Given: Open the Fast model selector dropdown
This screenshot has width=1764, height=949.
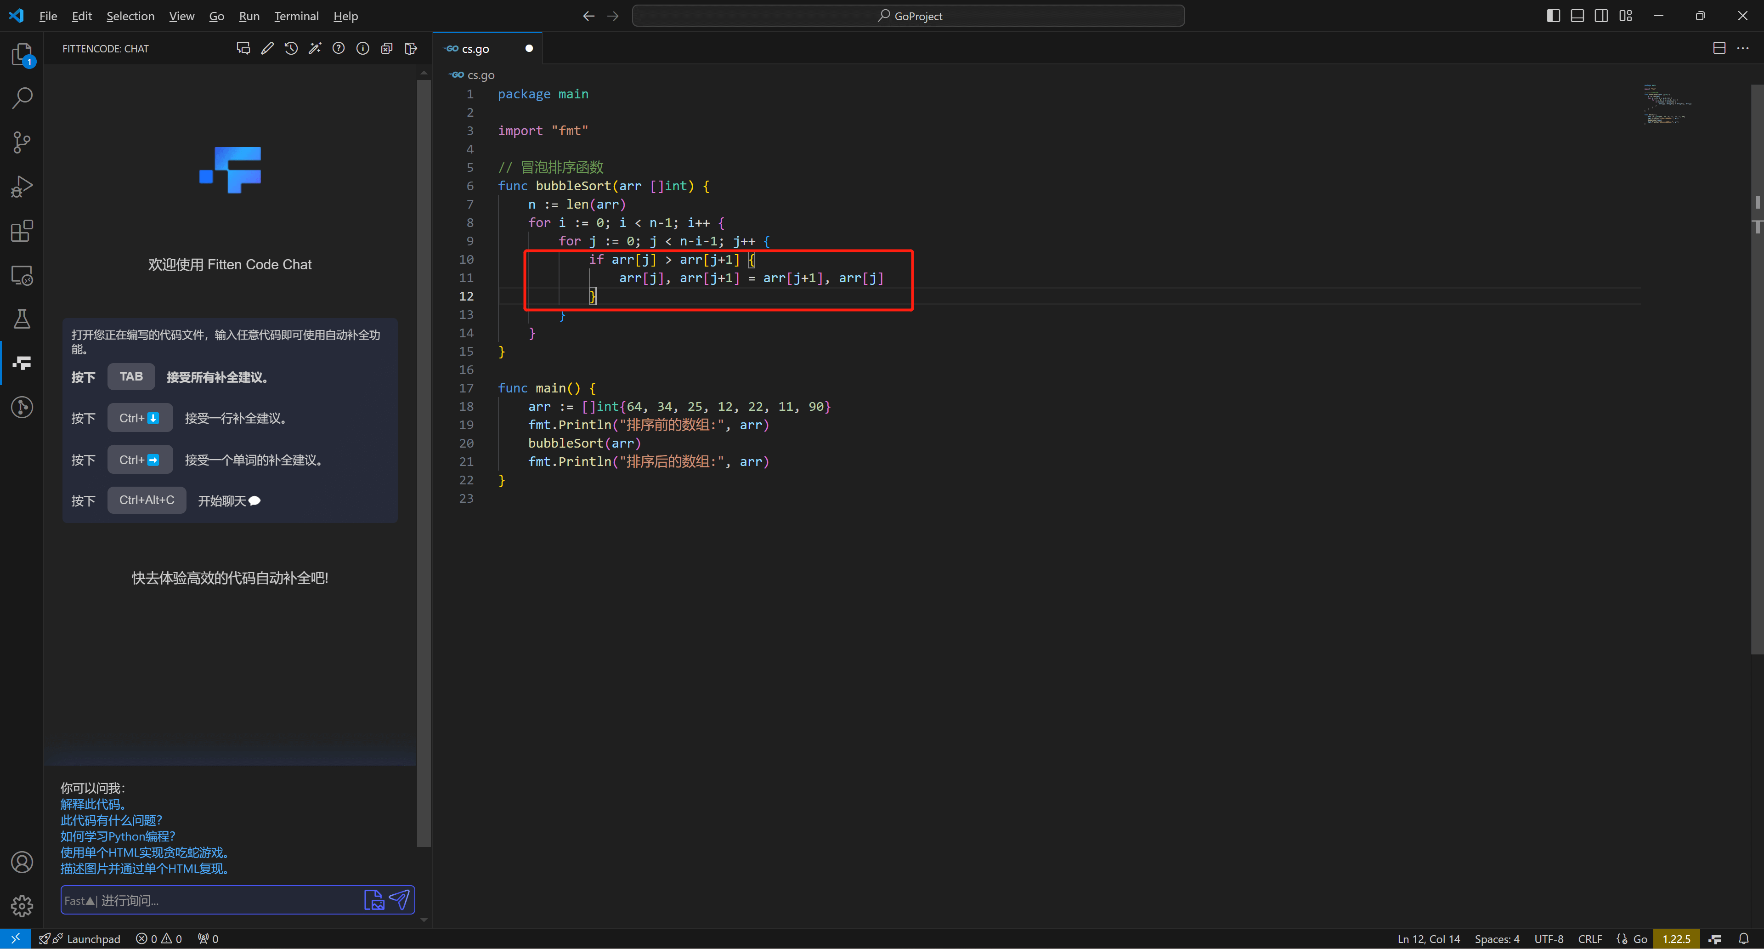Looking at the screenshot, I should click(79, 900).
